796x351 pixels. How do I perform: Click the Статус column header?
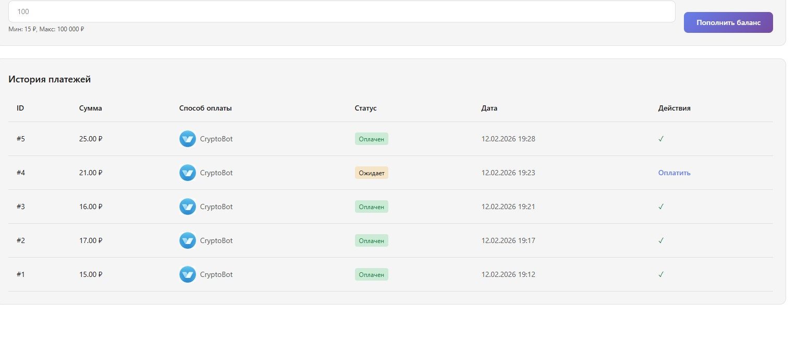click(x=365, y=108)
